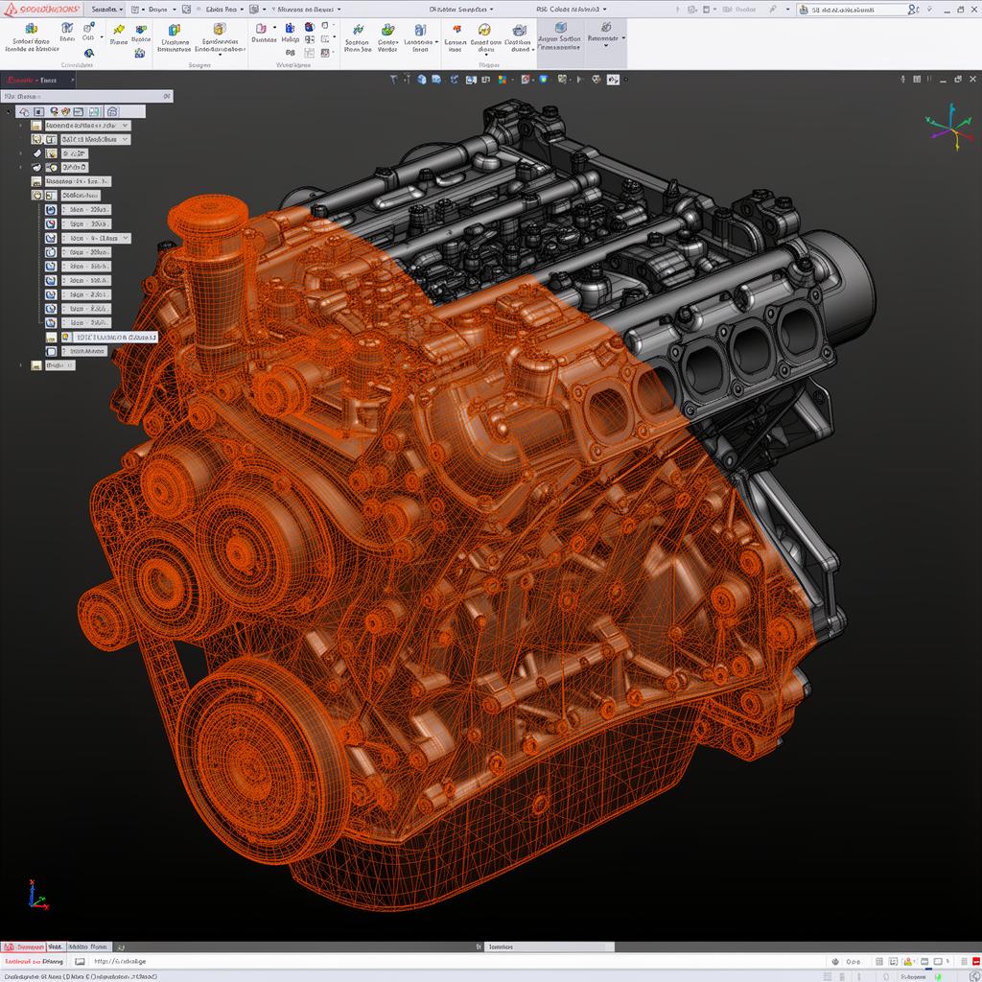Click the green zigzag section ribbon icon
Image resolution: width=982 pixels, height=982 pixels.
(x=358, y=30)
